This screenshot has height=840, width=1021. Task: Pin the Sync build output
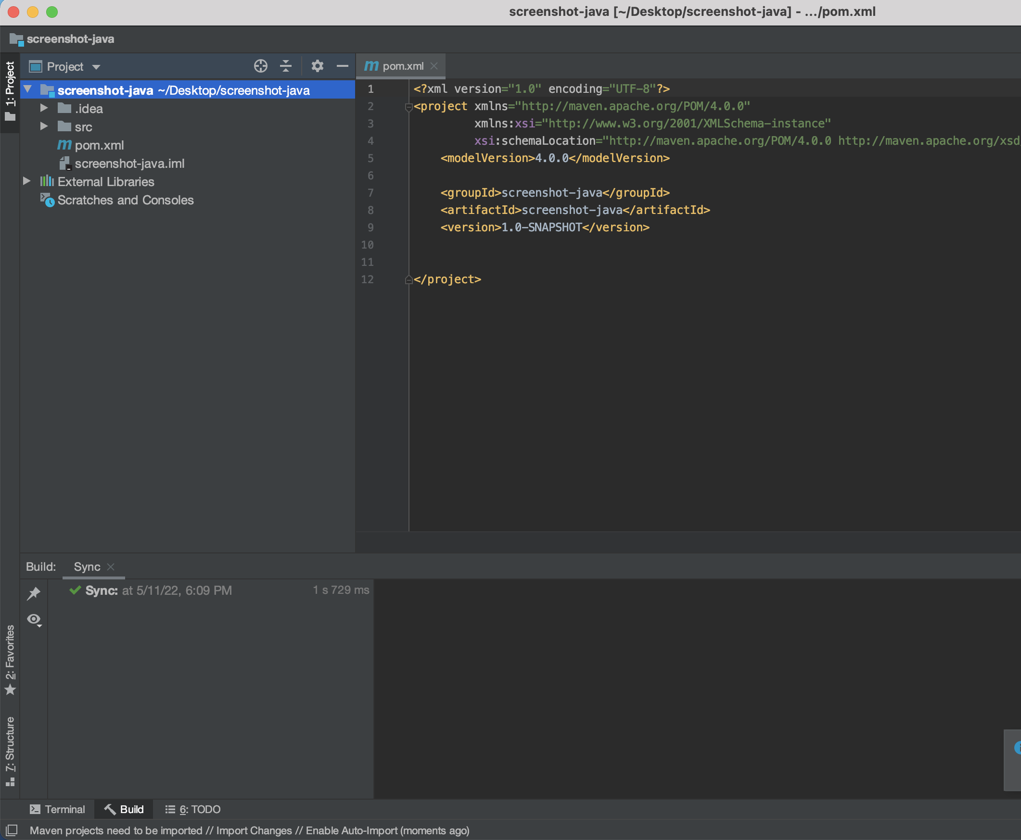click(x=34, y=593)
